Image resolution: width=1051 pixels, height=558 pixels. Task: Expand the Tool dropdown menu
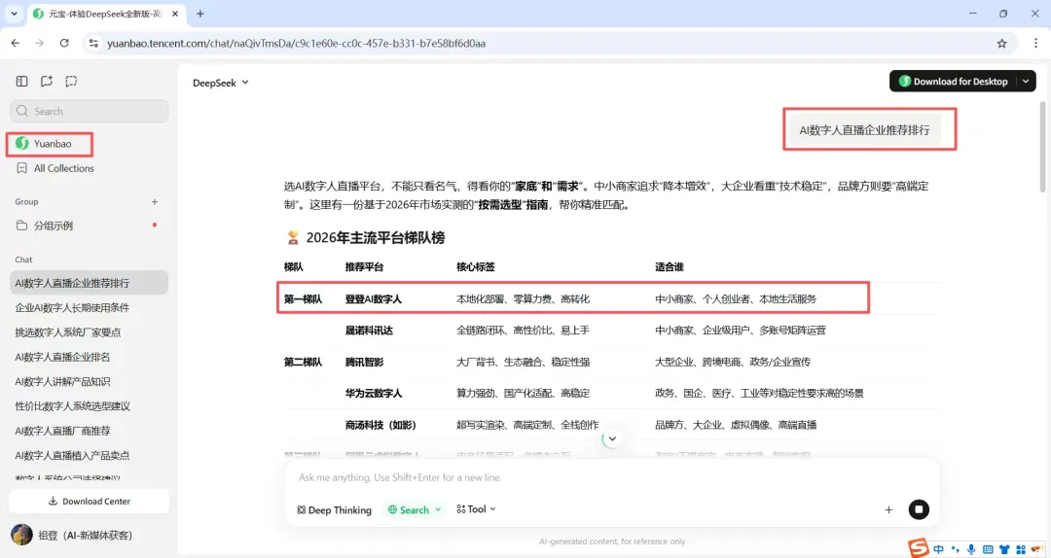(476, 509)
